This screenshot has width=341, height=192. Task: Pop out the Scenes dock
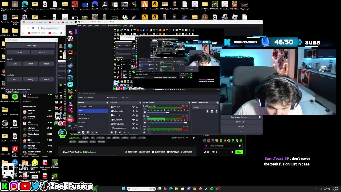point(107,103)
